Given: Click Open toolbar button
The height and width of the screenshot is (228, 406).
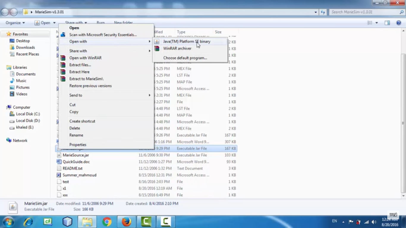Looking at the screenshot, I should click(42, 23).
